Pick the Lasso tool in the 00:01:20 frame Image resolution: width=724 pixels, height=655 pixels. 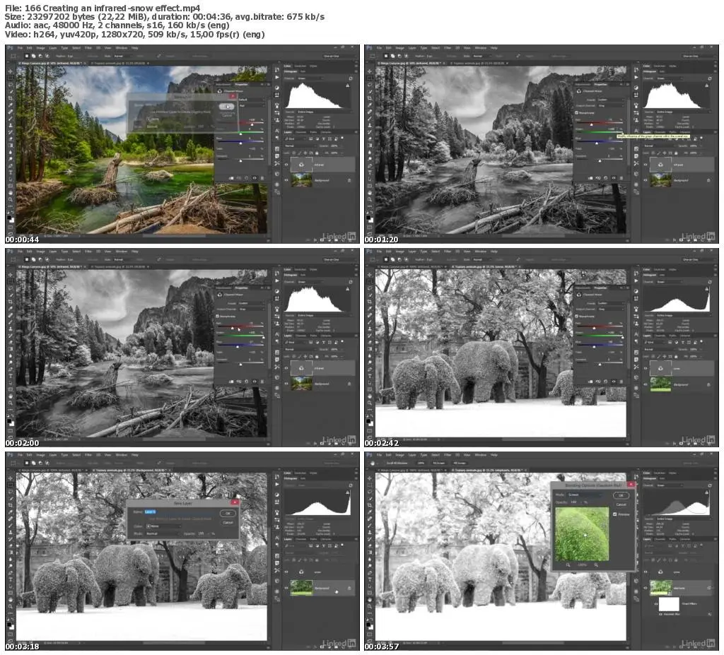point(369,85)
